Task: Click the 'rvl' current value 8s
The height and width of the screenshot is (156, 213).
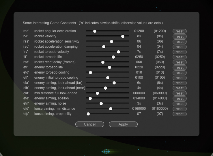Action: click(139, 36)
